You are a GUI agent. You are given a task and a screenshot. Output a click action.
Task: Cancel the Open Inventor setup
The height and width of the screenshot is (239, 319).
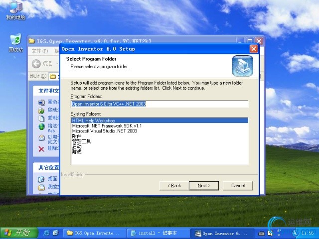tap(238, 186)
